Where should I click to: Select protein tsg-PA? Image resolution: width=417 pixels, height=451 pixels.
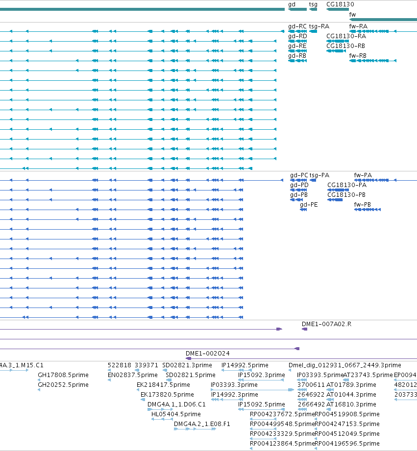point(319,175)
